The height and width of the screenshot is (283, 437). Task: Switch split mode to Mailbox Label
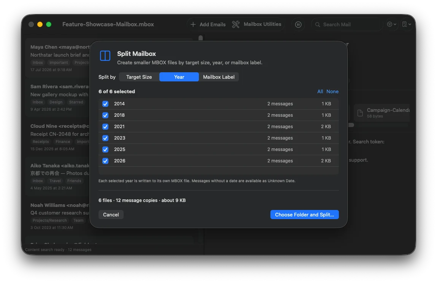tap(219, 77)
